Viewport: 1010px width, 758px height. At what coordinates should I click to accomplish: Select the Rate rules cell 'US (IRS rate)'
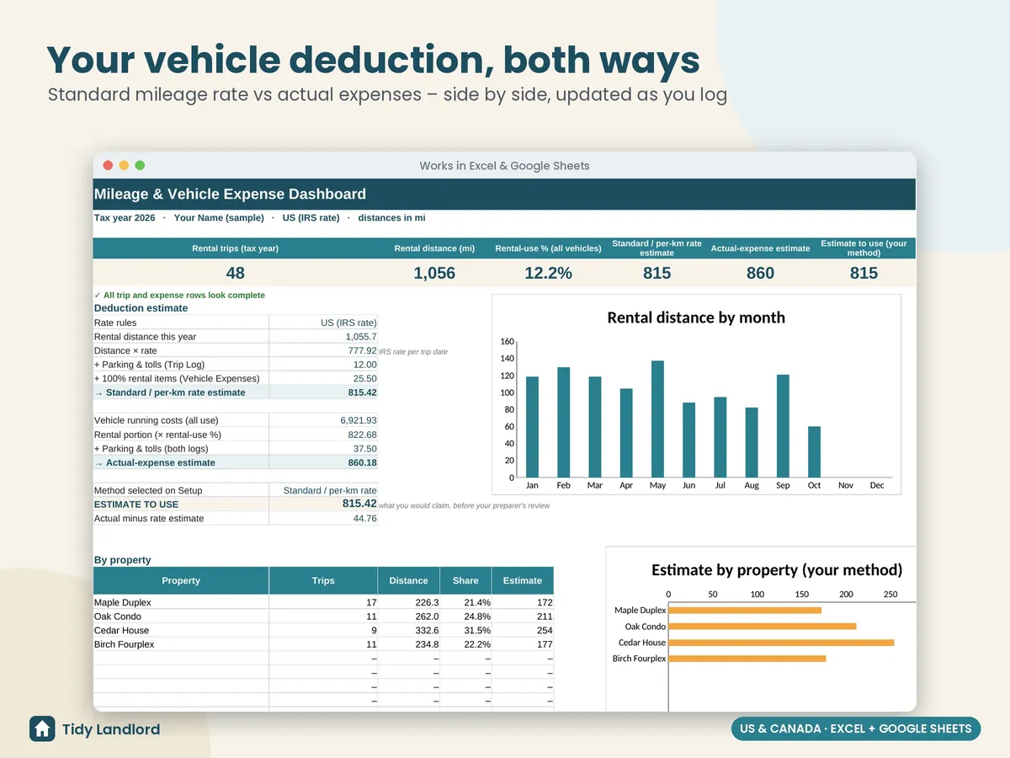(323, 323)
